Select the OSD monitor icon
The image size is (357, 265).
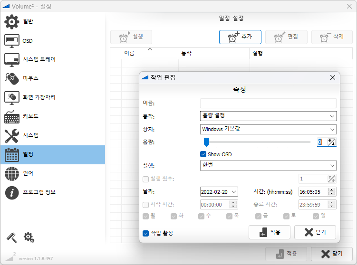11,41
